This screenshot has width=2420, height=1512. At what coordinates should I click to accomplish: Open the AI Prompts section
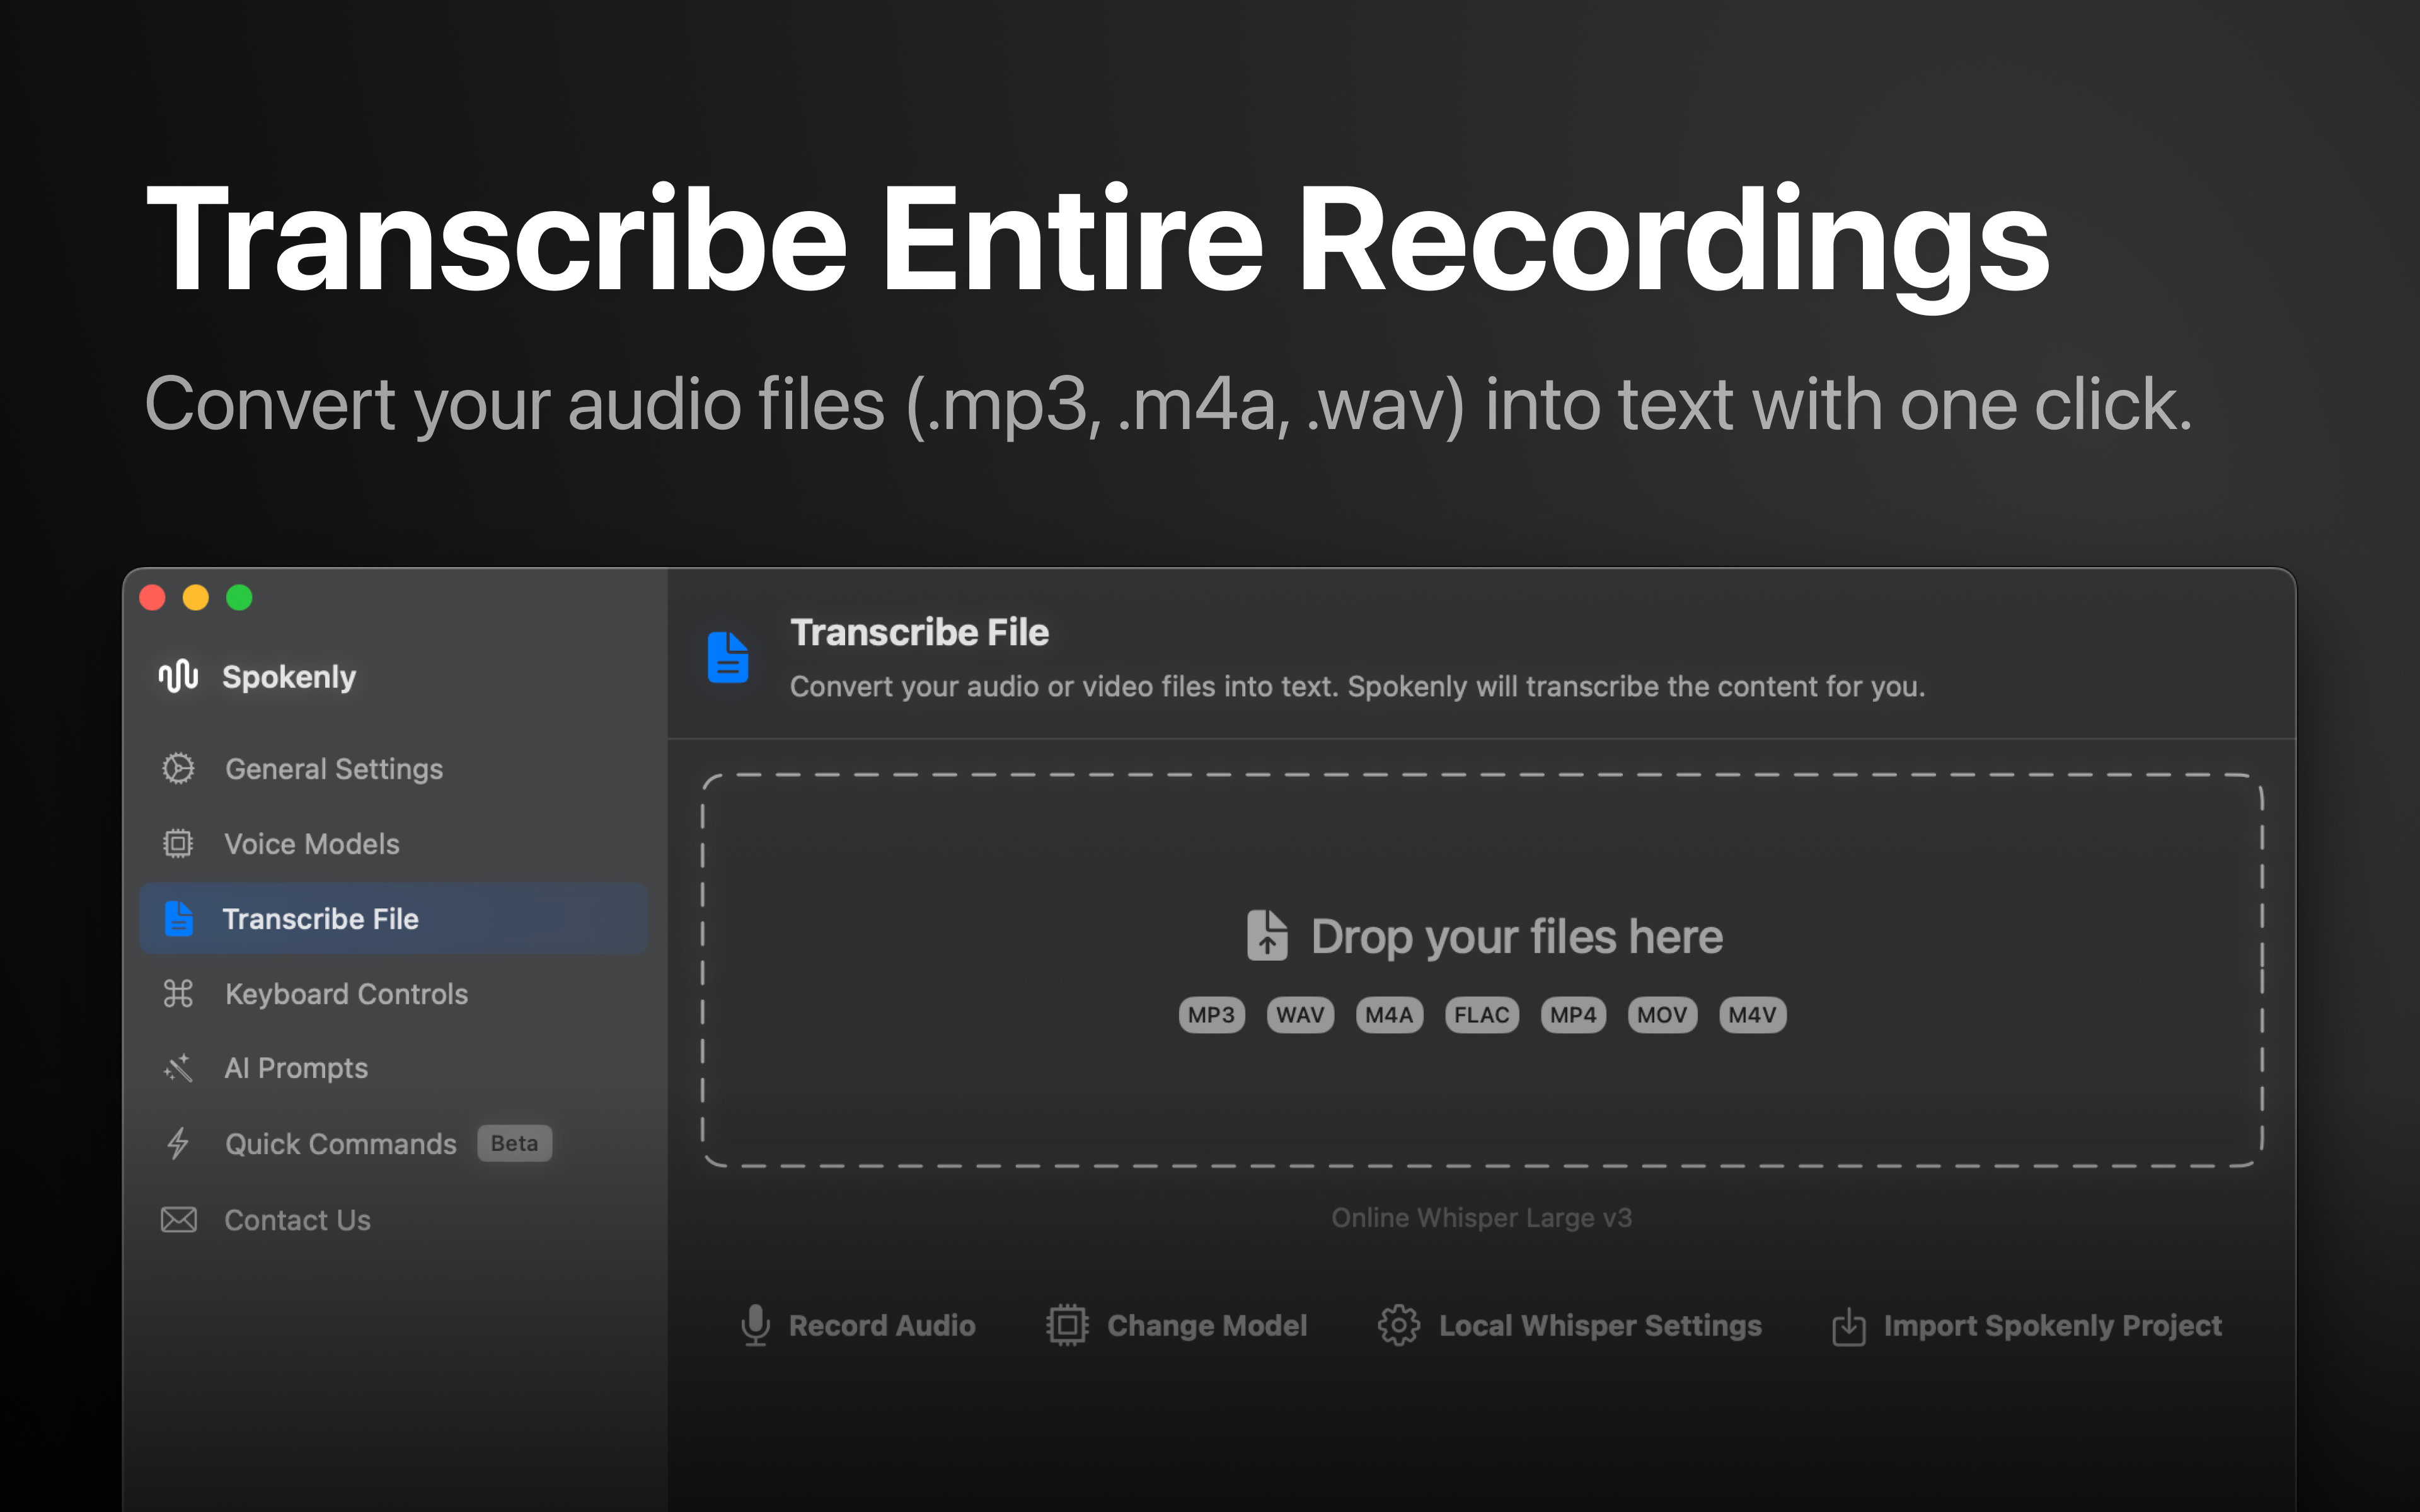393,1068
